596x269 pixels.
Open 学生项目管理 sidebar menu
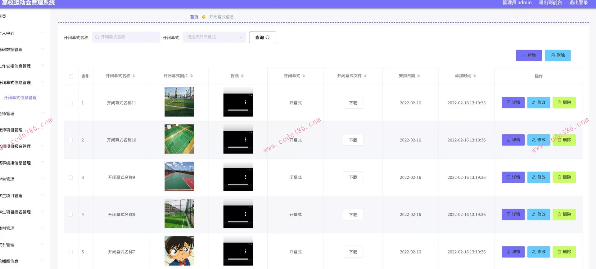(22, 195)
